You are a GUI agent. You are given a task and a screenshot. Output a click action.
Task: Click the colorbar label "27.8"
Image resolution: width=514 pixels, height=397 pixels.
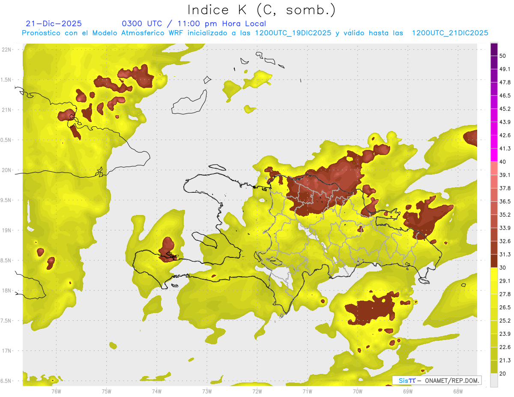[x=505, y=294]
